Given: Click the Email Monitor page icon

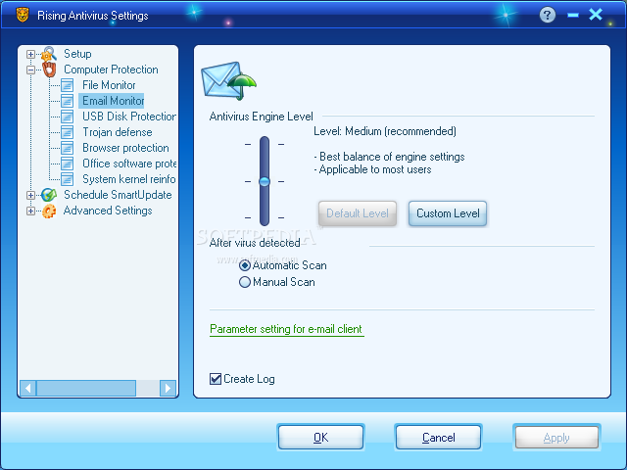Looking at the screenshot, I should [68, 101].
